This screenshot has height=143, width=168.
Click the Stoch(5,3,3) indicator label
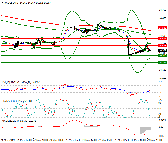(8, 101)
